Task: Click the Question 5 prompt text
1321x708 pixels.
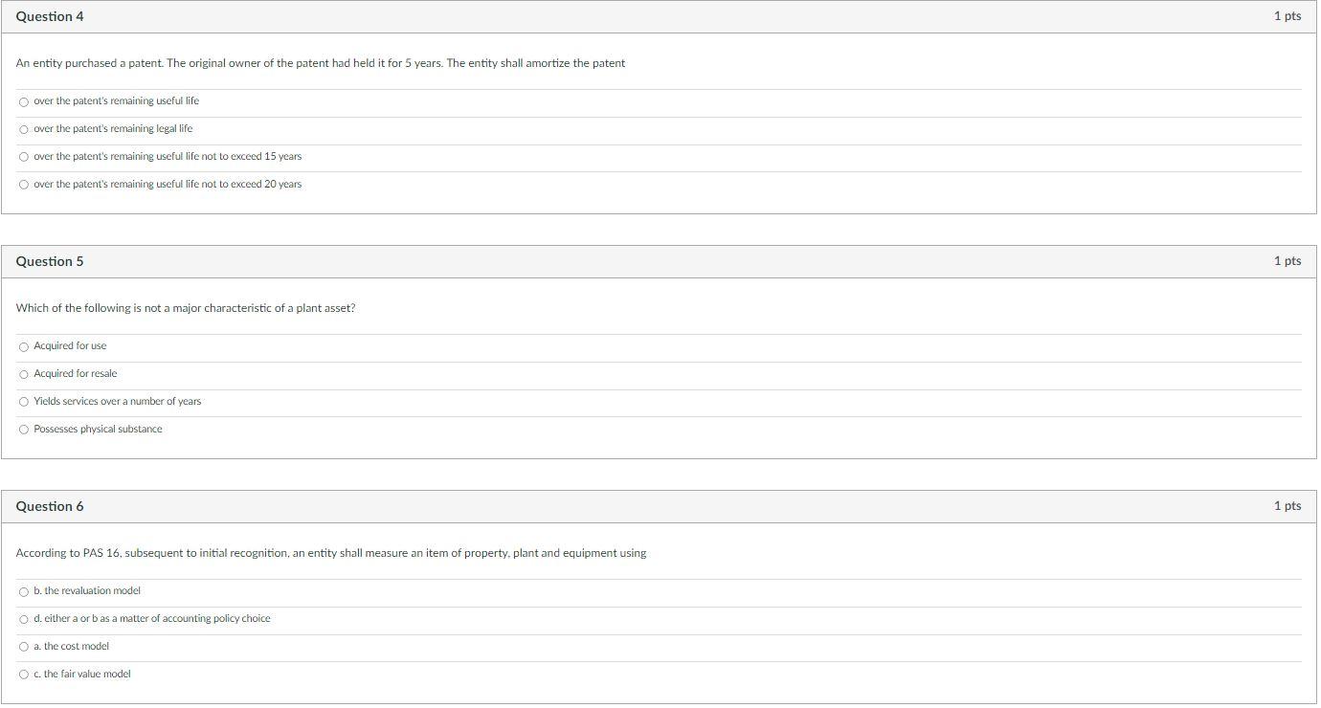Action: pos(186,308)
